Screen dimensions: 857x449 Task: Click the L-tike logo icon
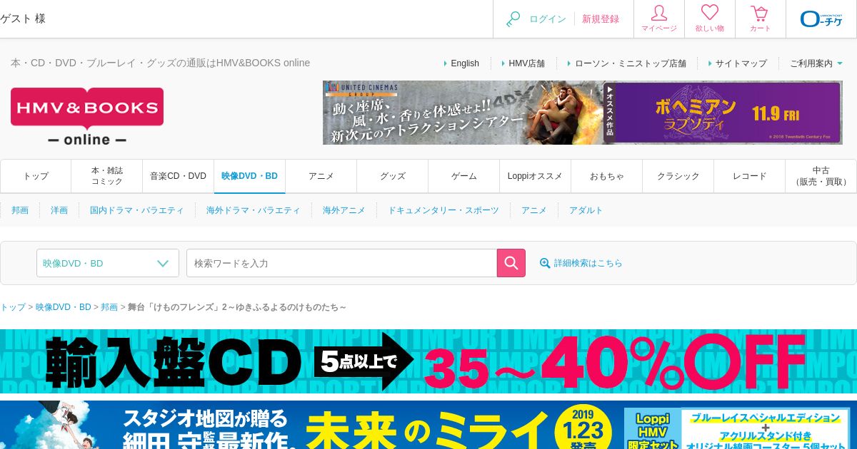click(821, 19)
